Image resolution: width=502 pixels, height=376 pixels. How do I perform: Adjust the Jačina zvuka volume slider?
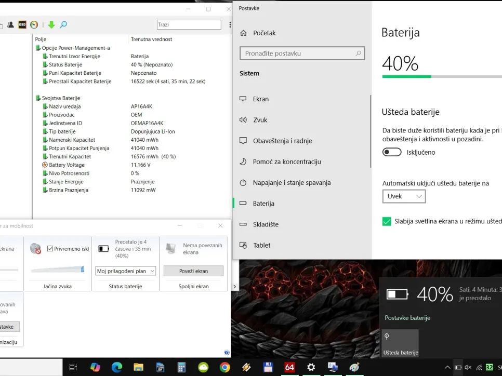click(57, 269)
